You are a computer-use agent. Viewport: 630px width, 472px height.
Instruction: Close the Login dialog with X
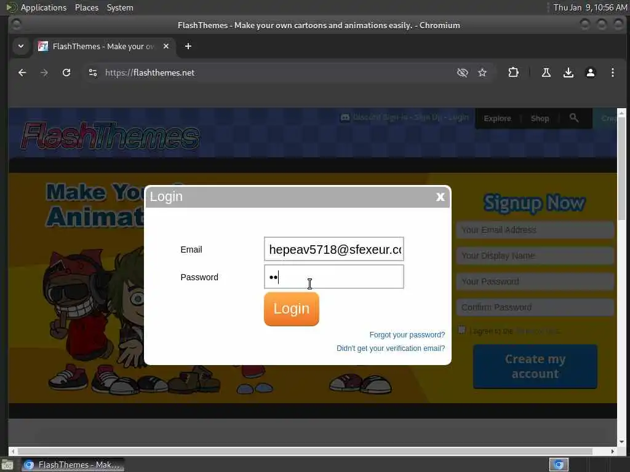pos(441,197)
